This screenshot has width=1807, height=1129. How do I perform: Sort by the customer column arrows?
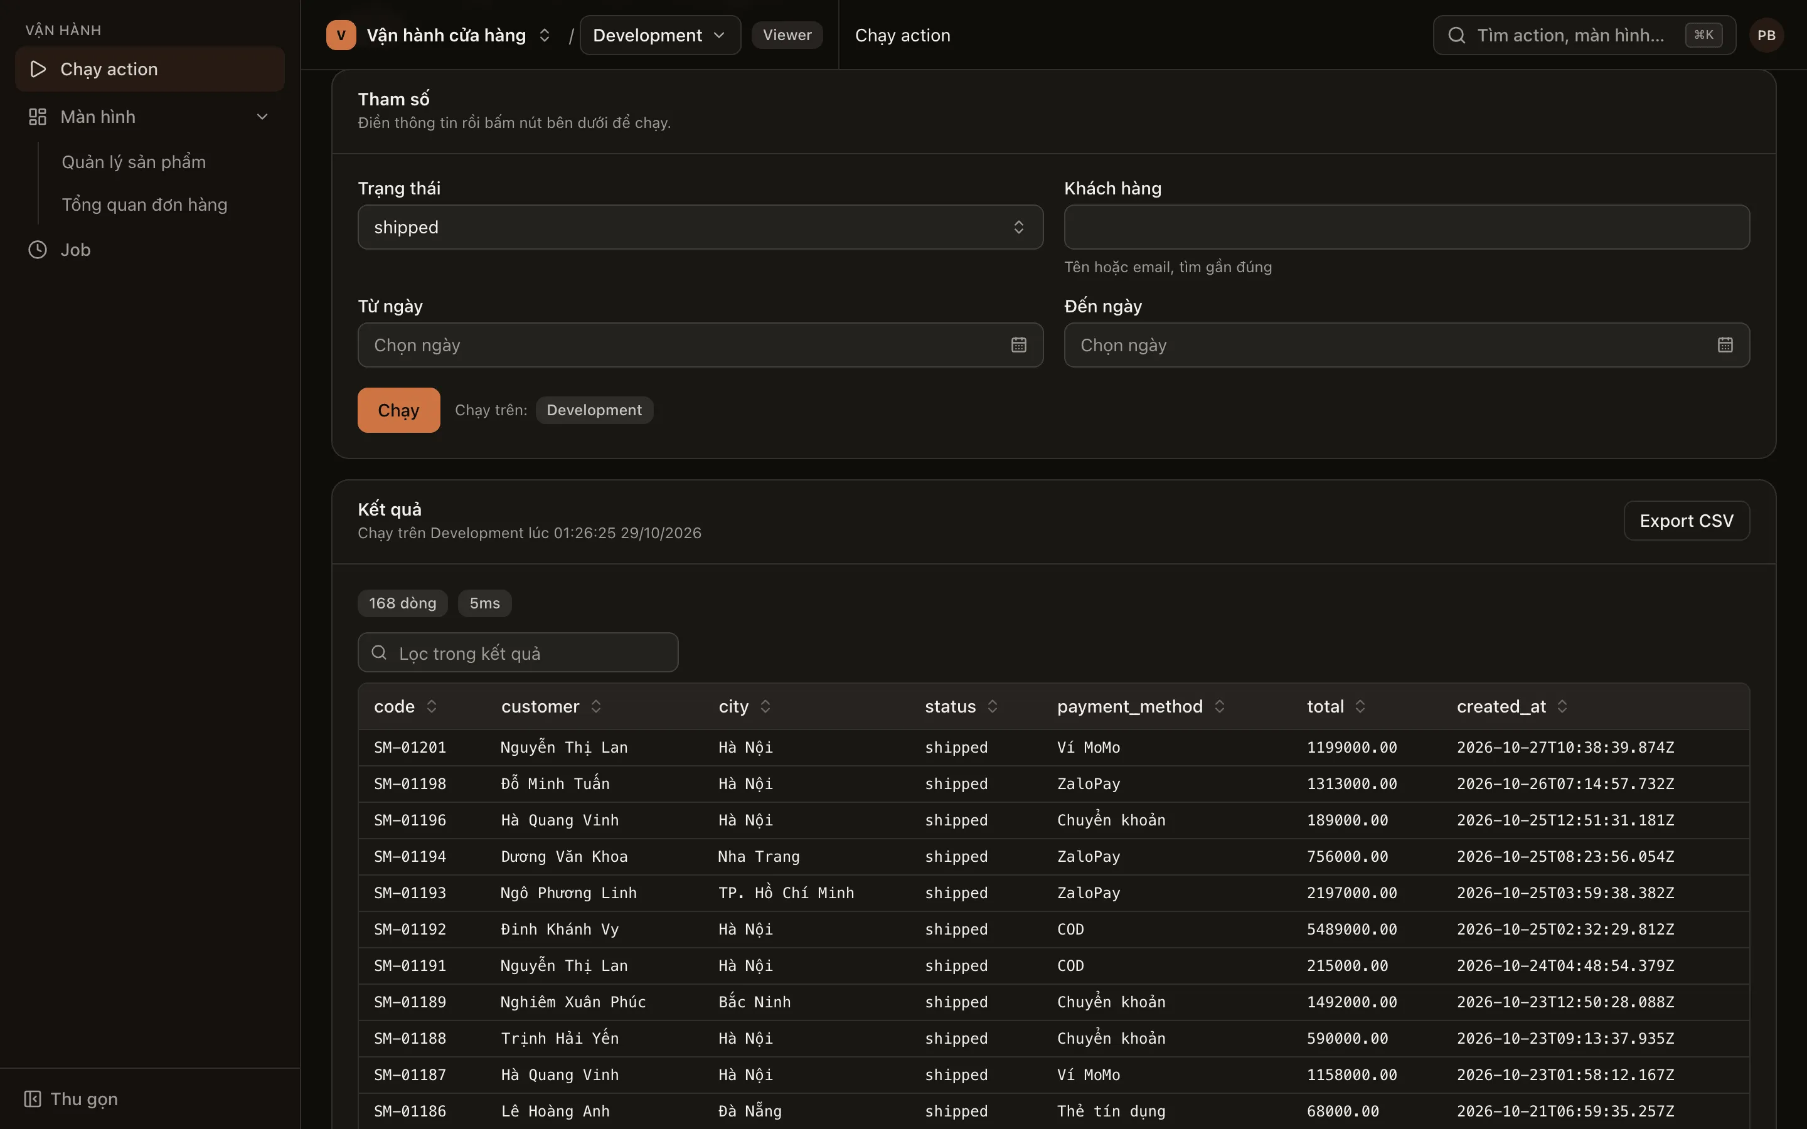(596, 706)
